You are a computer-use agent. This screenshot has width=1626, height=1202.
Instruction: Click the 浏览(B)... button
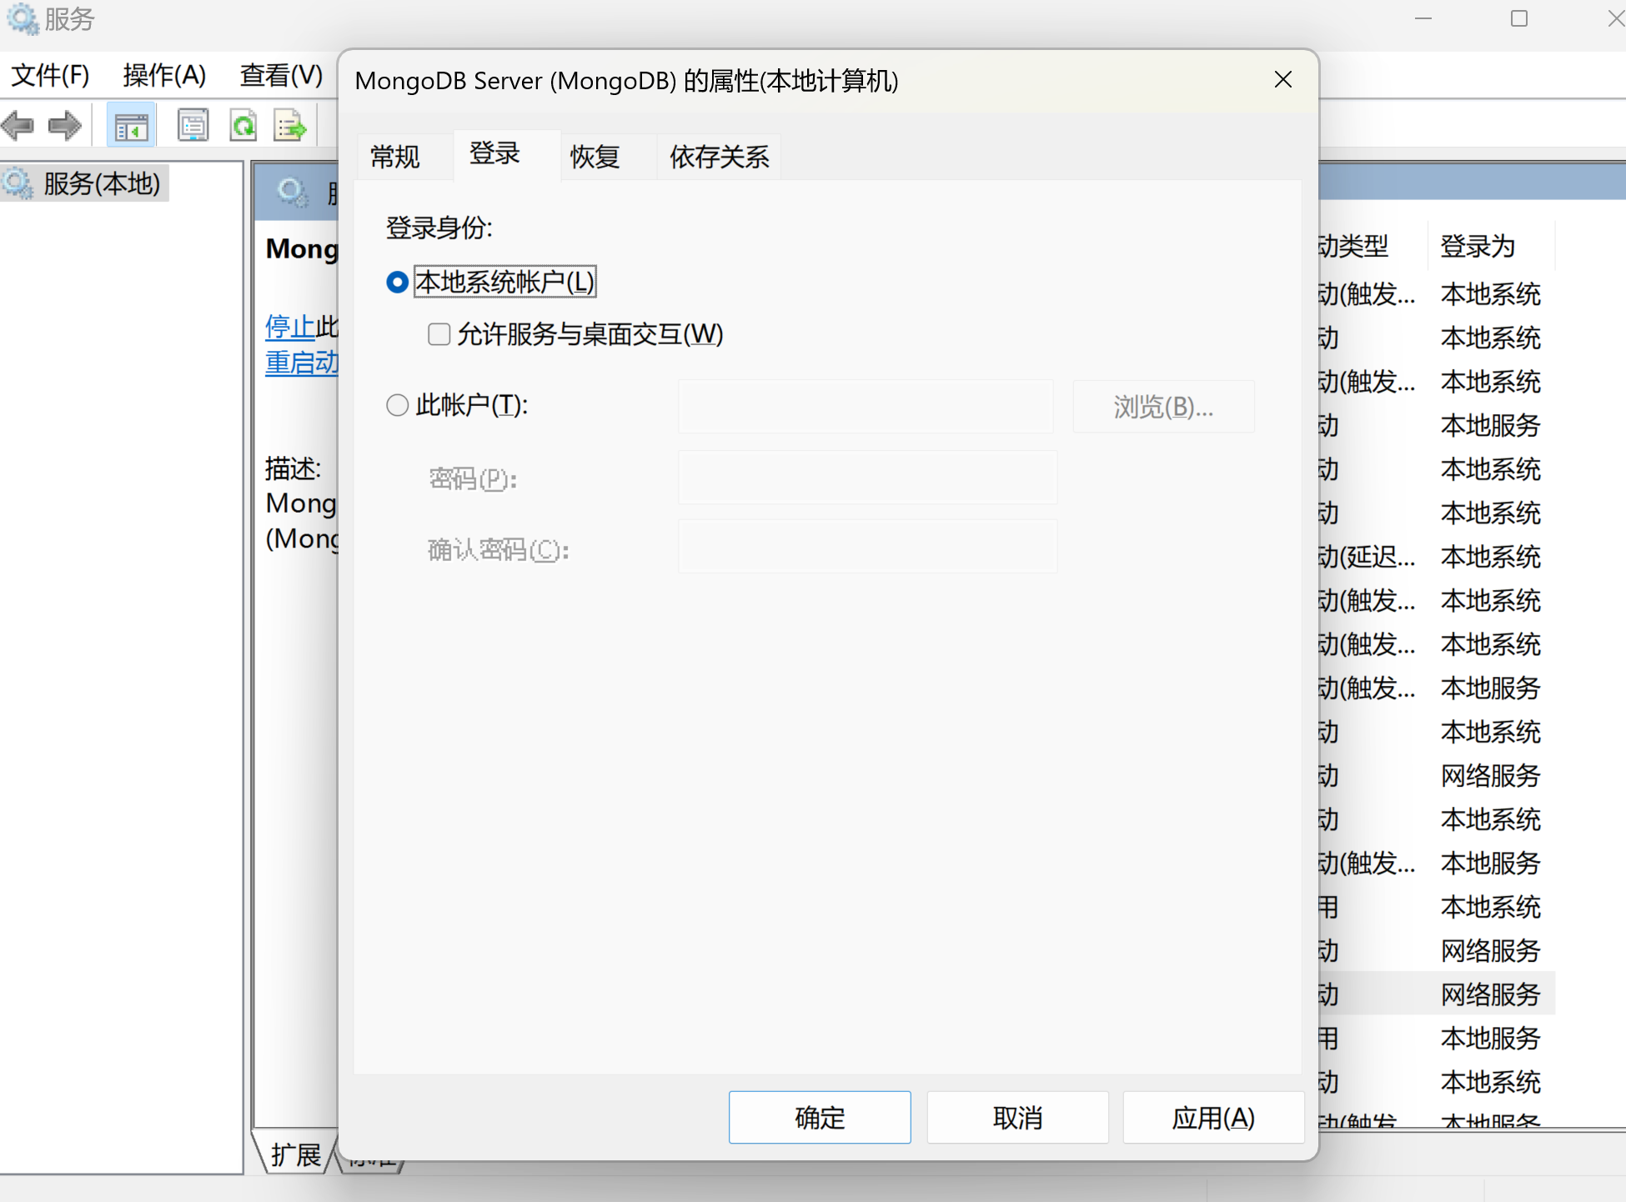pyautogui.click(x=1163, y=407)
